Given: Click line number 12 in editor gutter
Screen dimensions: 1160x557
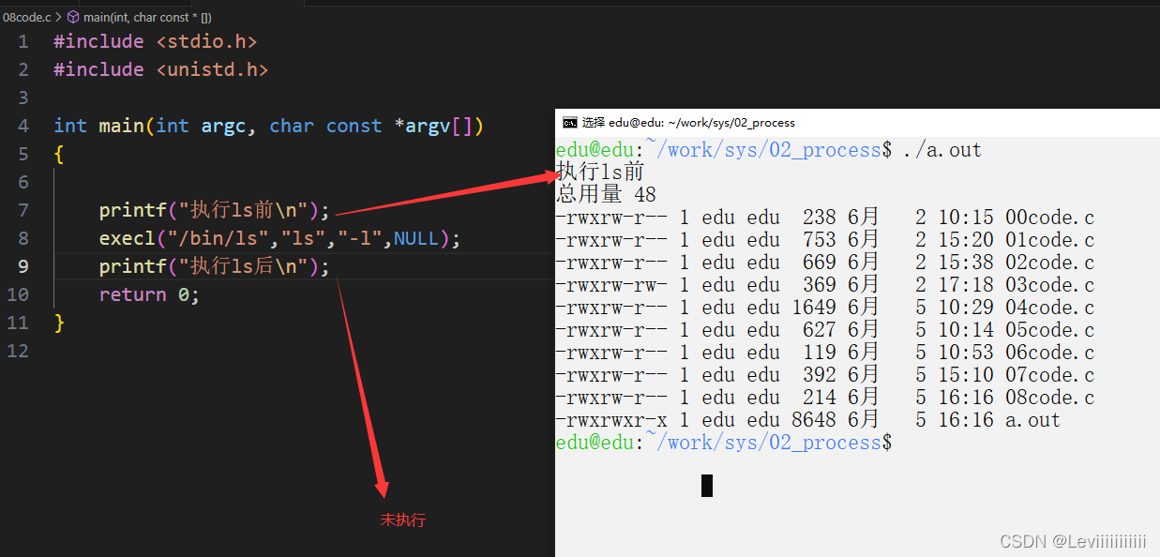Looking at the screenshot, I should point(19,351).
